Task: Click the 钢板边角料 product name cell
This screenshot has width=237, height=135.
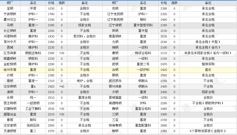Action: (33, 53)
